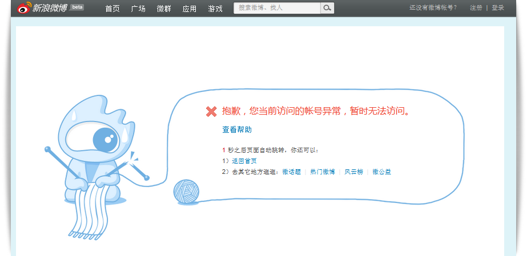Open the 游戏 nav item
The height and width of the screenshot is (256, 527).
click(215, 9)
